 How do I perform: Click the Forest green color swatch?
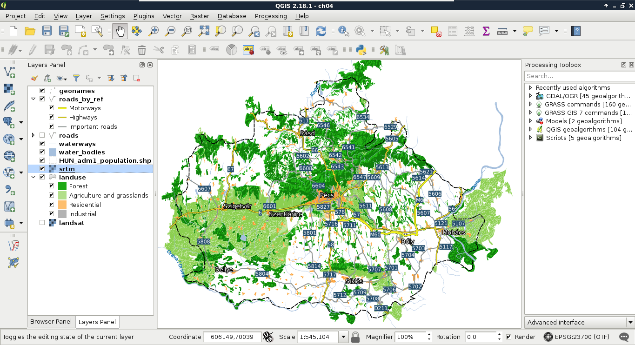[x=62, y=186]
